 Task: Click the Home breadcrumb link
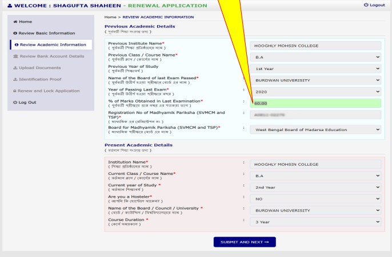pyautogui.click(x=110, y=17)
